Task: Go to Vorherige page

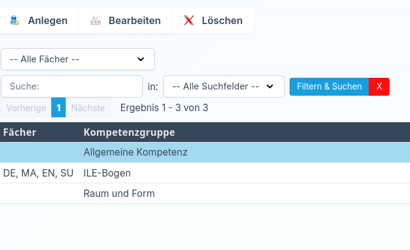Action: (x=26, y=107)
